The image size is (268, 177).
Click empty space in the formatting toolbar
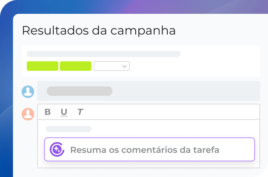pyautogui.click(x=173, y=112)
